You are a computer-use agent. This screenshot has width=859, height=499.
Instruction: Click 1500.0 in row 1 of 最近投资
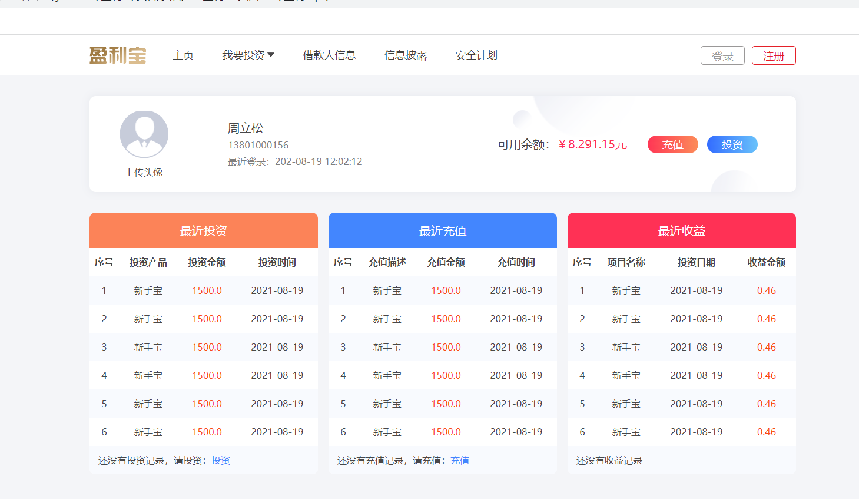point(207,290)
